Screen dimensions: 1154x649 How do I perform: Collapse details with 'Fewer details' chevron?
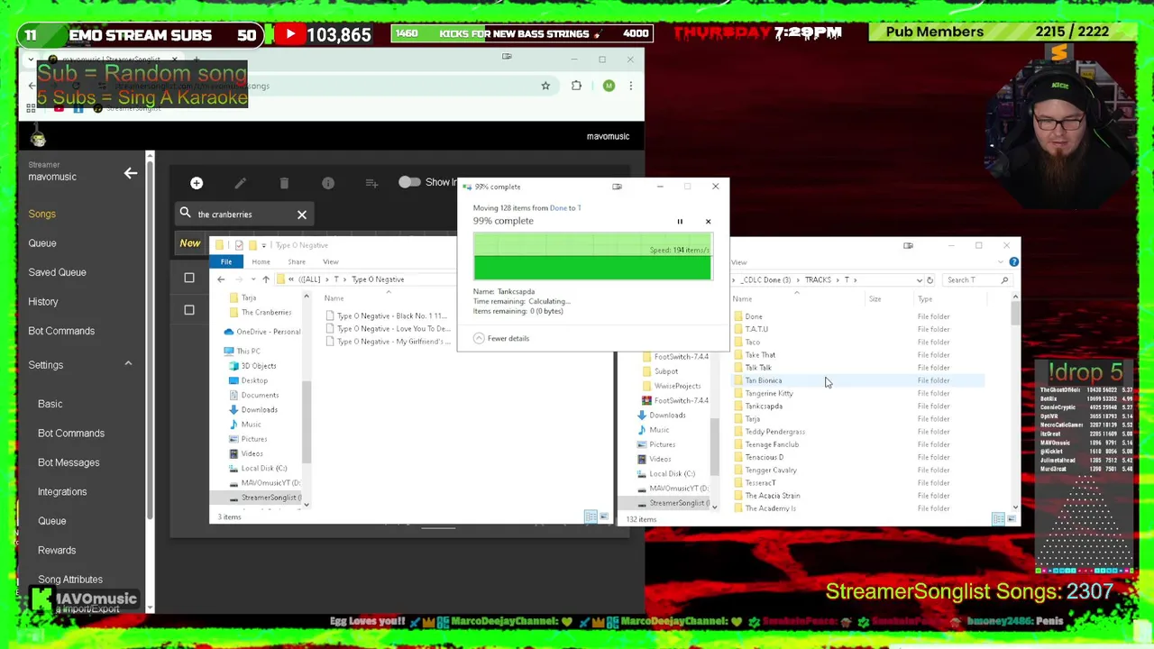[479, 338]
